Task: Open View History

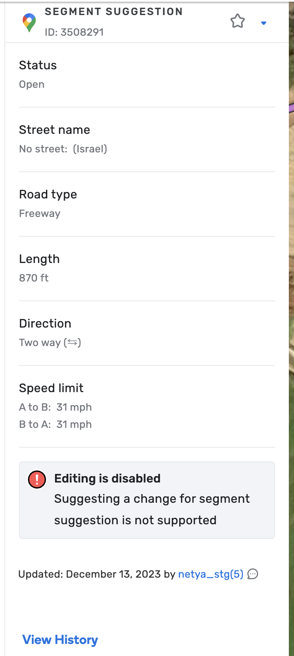Action: (60, 640)
